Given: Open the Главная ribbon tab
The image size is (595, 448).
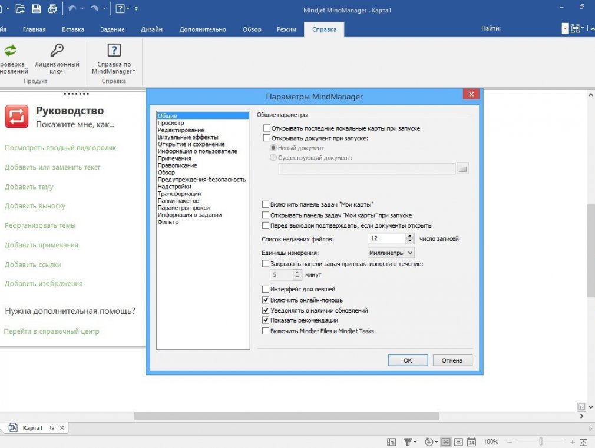Looking at the screenshot, I should (34, 29).
